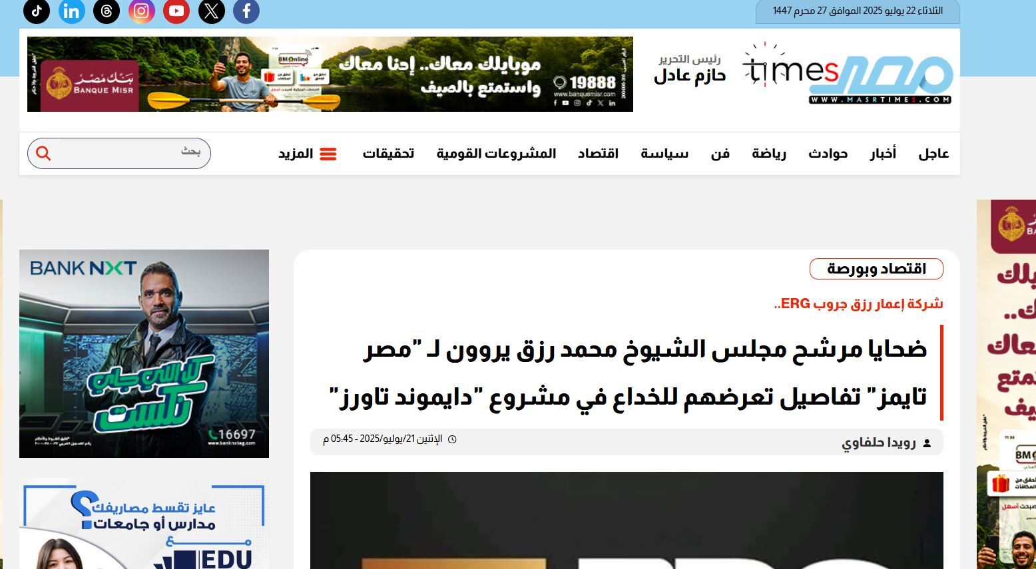Click the author person icon
Viewport: 1036px width, 569px height.
pos(927,443)
